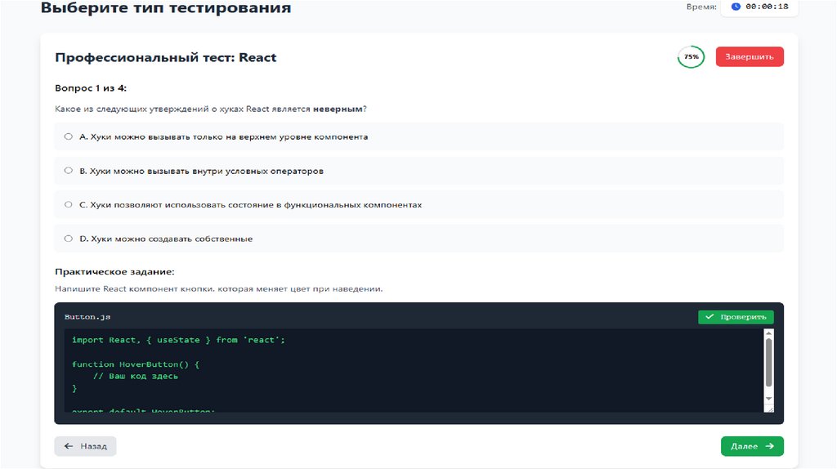Viewport: 837px width, 469px height.
Task: Select answer C radio button
Action: (x=69, y=204)
